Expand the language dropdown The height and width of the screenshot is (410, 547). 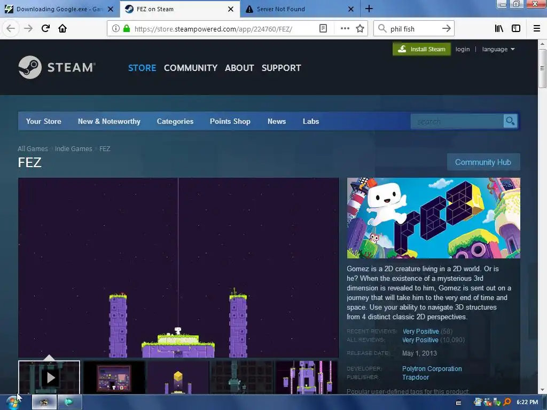498,49
